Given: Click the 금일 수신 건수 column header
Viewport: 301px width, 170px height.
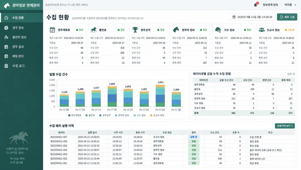Looking at the screenshot, I should (x=226, y=80).
